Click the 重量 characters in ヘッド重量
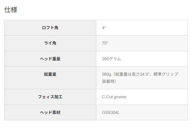Image resolution: width=192 pixels, height=128 pixels. click(56, 59)
